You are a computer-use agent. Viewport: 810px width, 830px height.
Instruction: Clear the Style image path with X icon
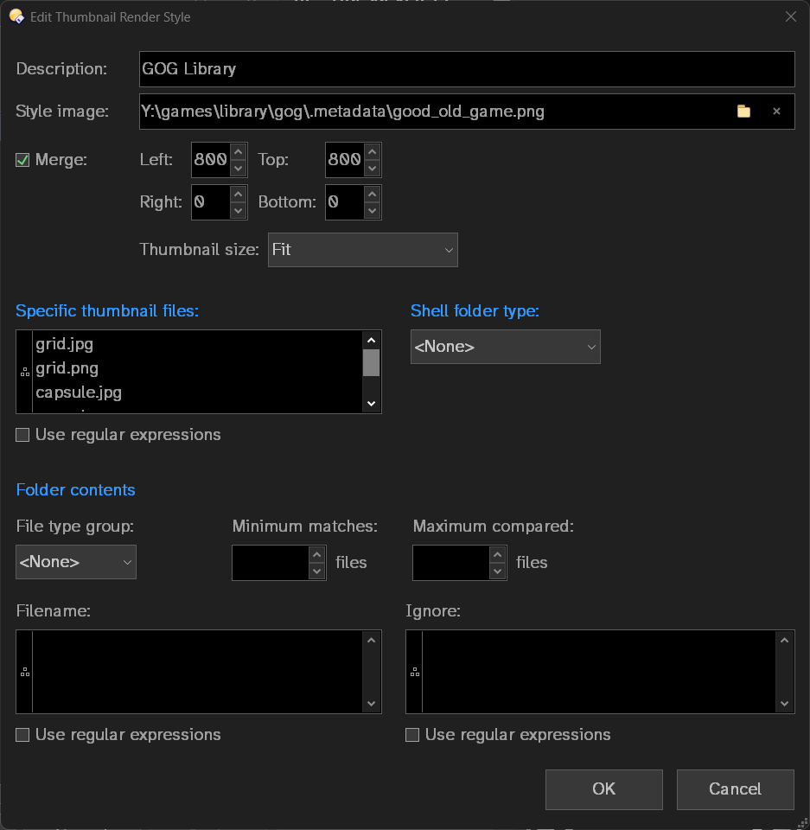[x=776, y=112]
